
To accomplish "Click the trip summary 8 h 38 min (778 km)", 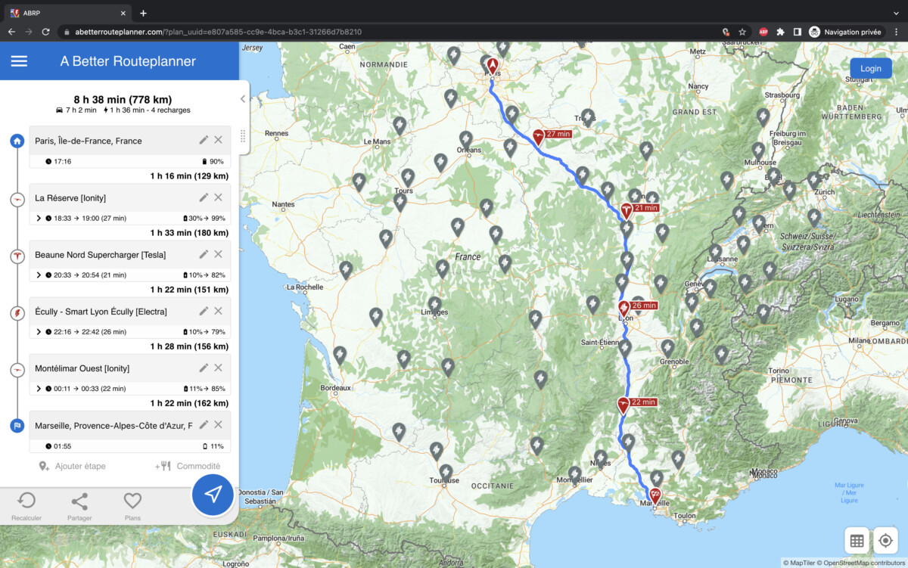I will 123,99.
